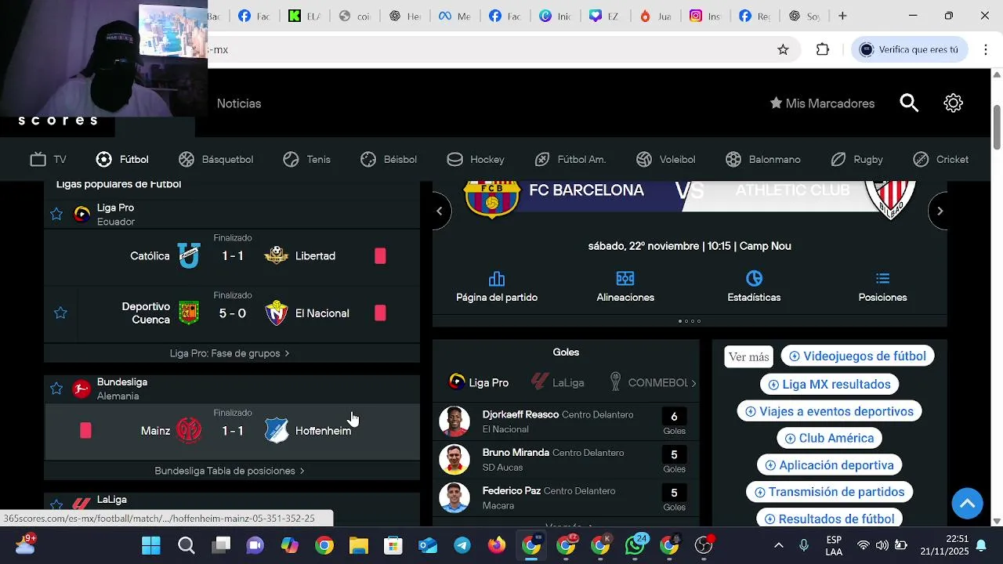Open the Noticias menu item
The width and height of the screenshot is (1003, 564).
tap(239, 103)
